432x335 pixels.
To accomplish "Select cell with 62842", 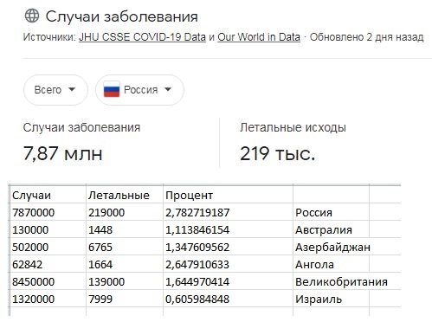I will (48, 264).
